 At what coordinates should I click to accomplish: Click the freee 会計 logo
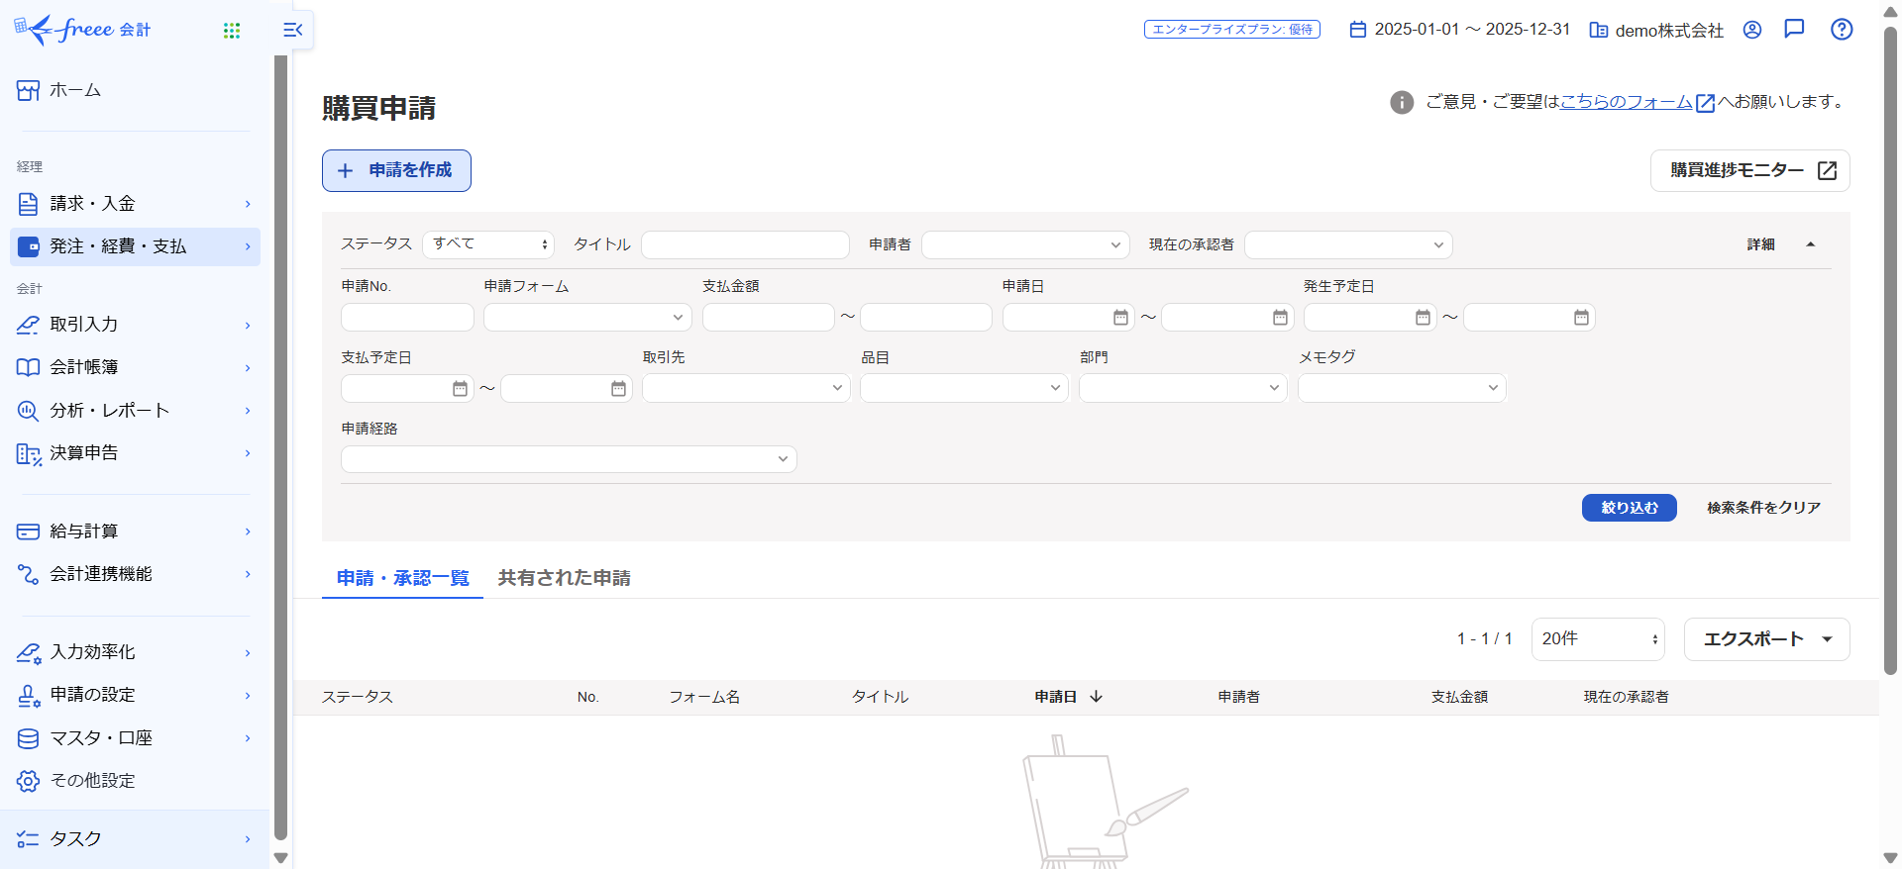(x=83, y=30)
